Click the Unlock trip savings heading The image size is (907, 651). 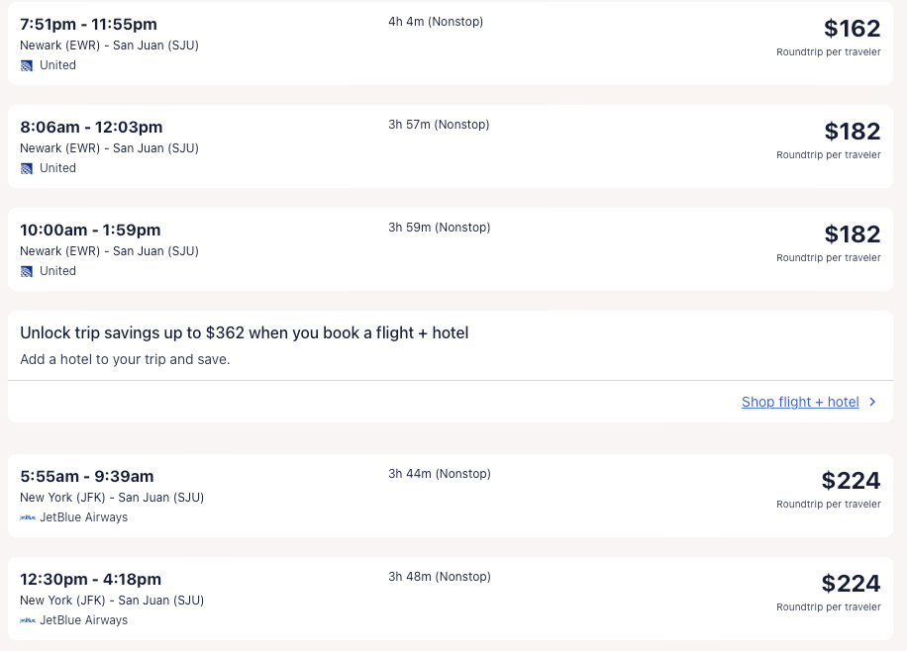244,333
